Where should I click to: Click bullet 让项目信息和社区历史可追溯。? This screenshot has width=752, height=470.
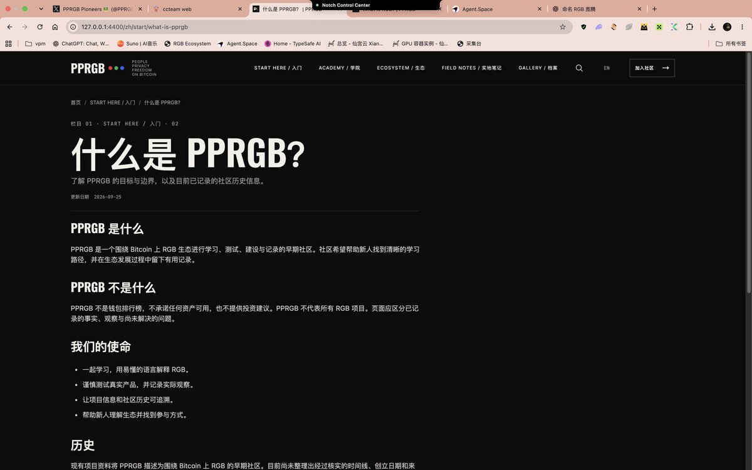[x=128, y=400]
